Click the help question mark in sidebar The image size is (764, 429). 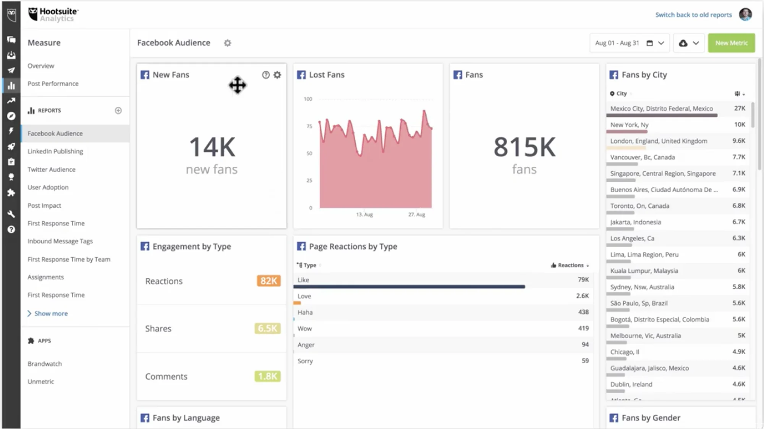(11, 229)
